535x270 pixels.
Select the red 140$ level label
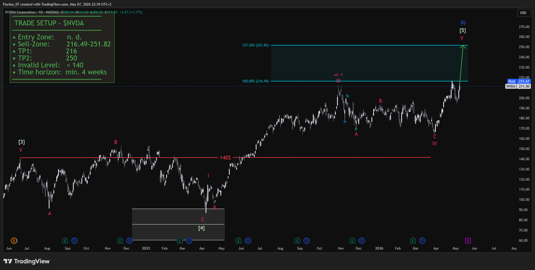click(x=225, y=158)
